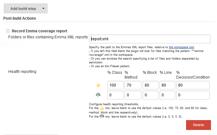217x135 pixels.
Task: Select the sunny % Method field showing 70
Action: tap(133, 85)
